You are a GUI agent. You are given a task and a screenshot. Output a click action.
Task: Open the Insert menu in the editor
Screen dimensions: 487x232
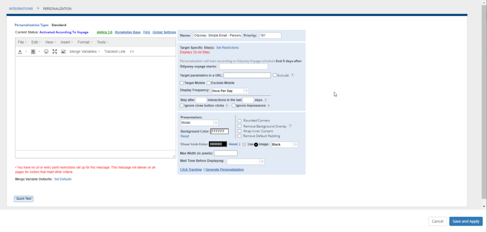coord(67,42)
